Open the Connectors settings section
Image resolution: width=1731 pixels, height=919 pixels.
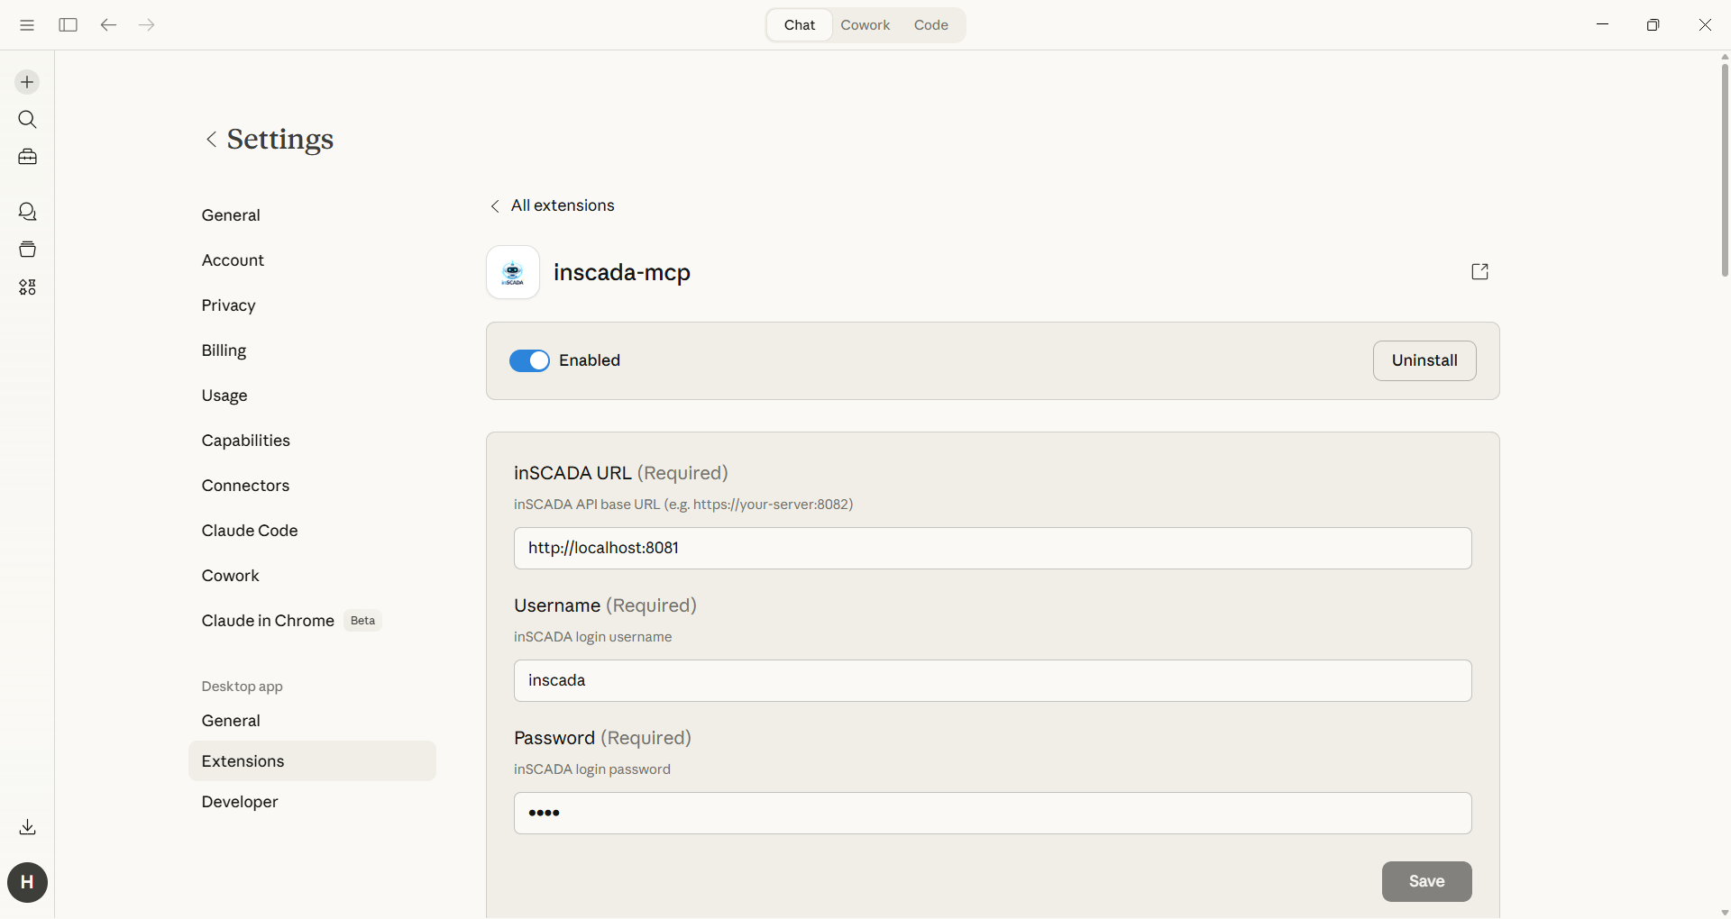[x=245, y=486]
